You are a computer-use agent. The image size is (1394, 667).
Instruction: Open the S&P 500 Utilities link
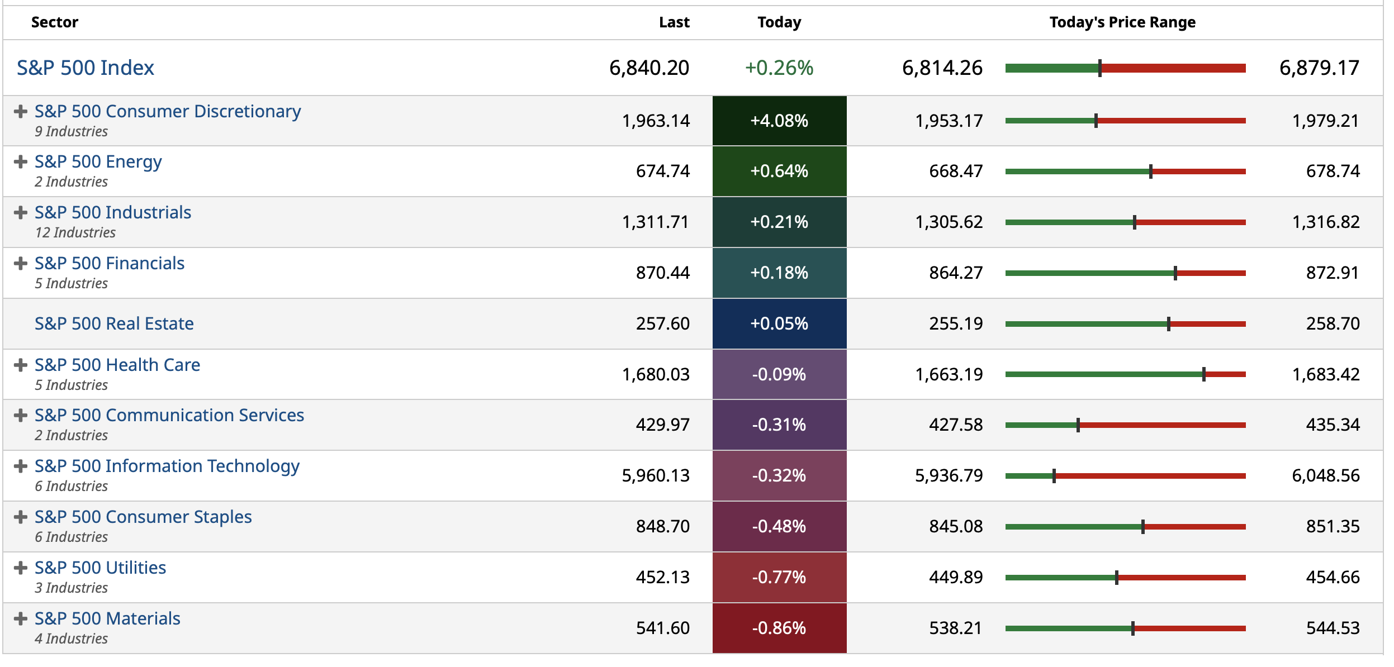click(101, 568)
